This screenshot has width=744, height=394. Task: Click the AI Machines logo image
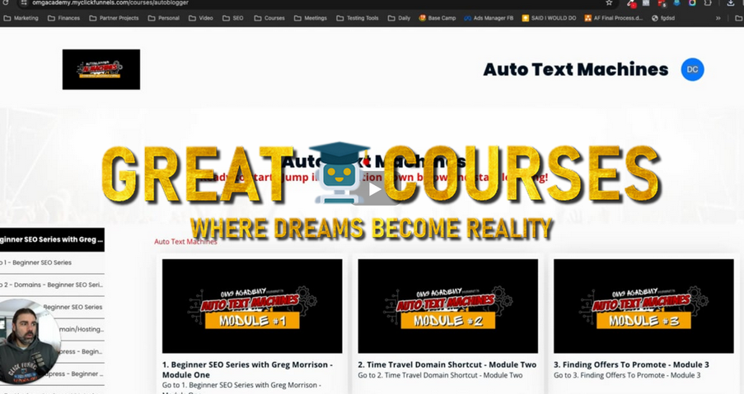click(101, 69)
